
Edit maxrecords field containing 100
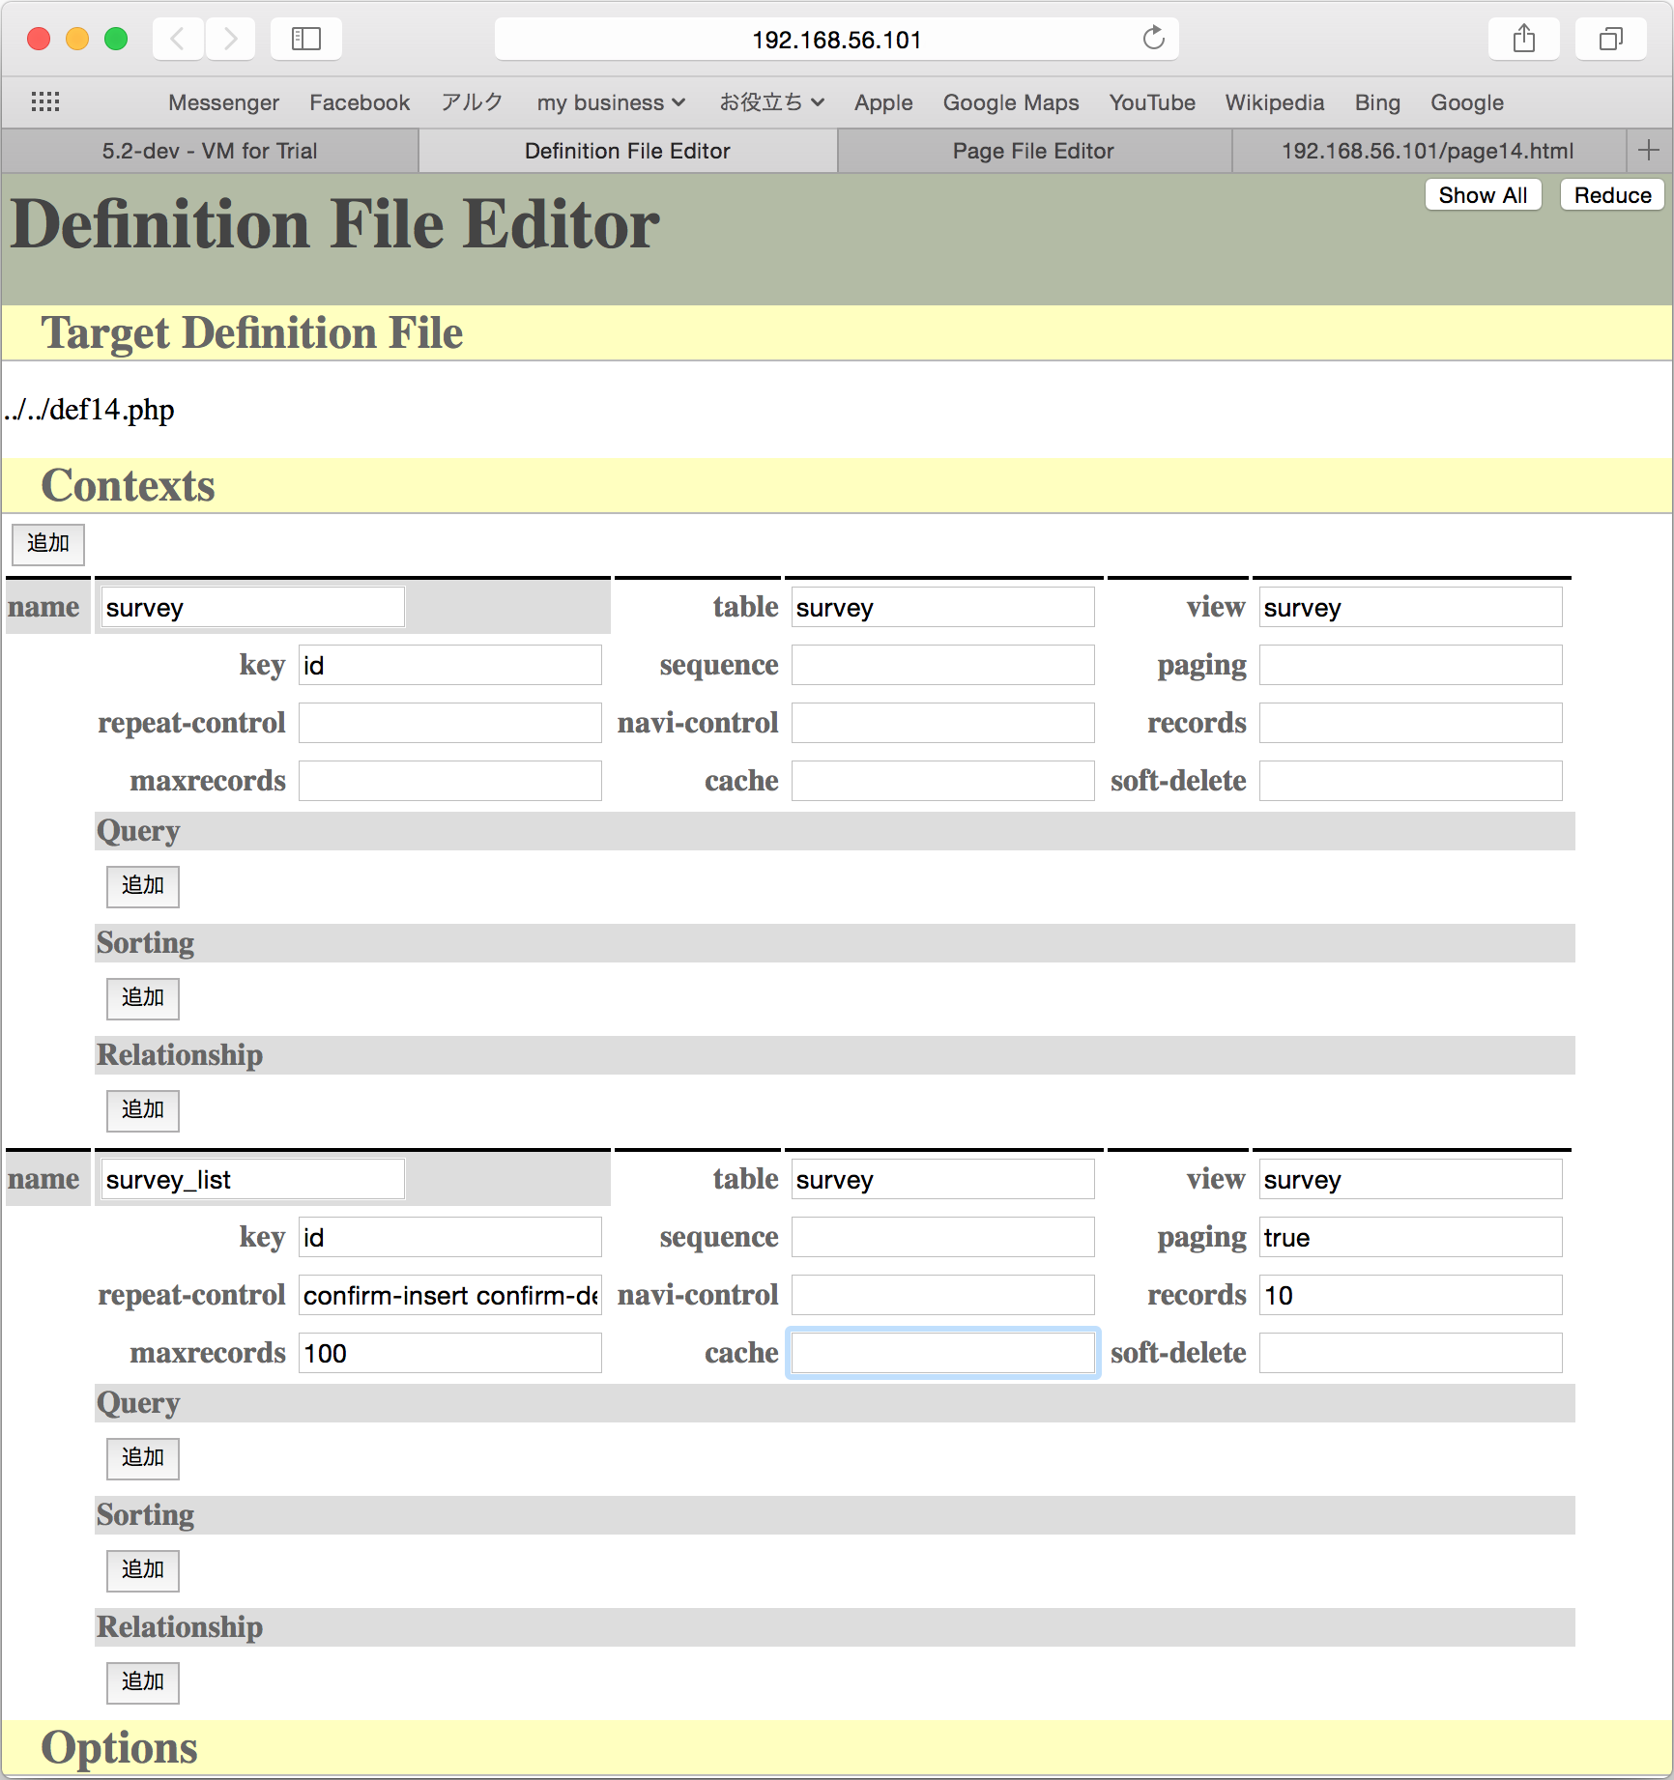(x=449, y=1354)
